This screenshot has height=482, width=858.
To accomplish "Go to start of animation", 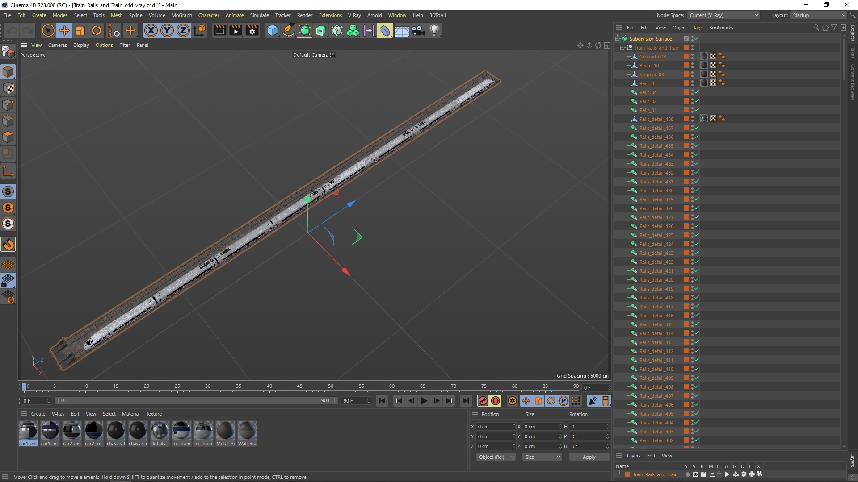I will point(382,401).
